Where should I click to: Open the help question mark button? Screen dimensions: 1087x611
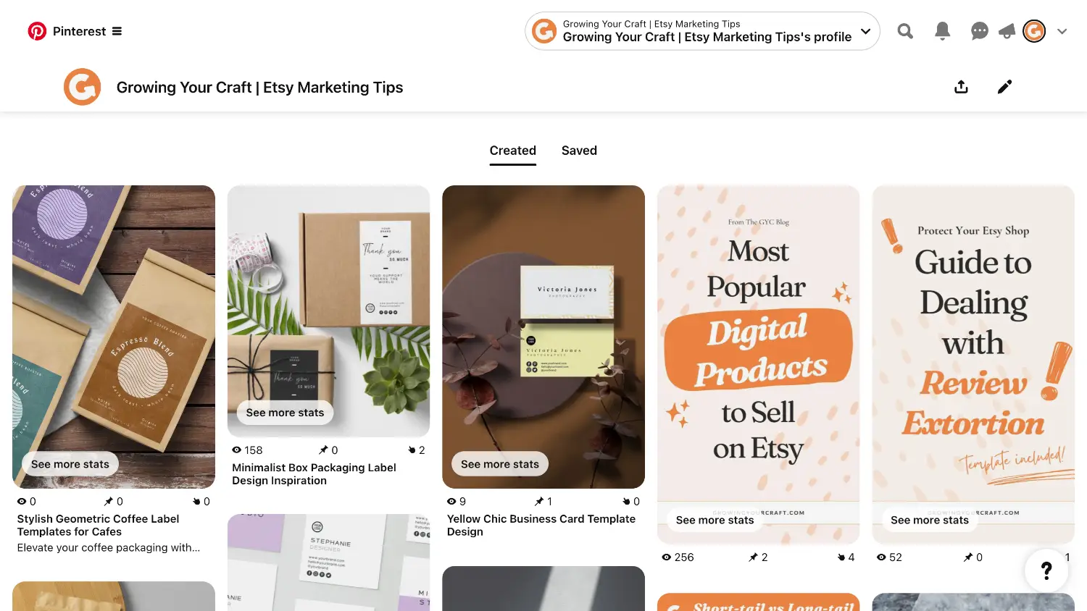point(1046,570)
